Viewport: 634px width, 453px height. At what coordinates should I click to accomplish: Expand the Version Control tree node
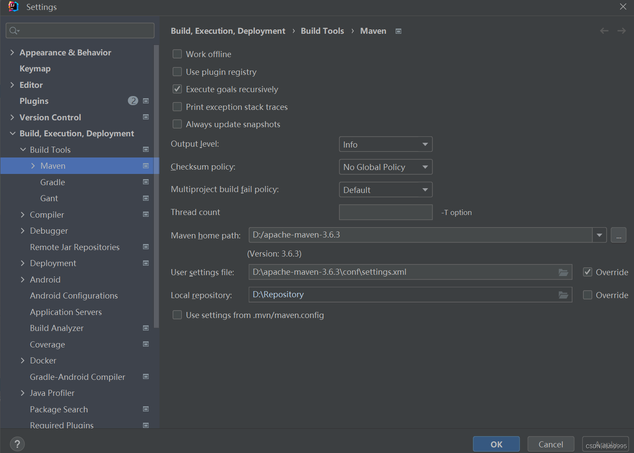(x=12, y=117)
